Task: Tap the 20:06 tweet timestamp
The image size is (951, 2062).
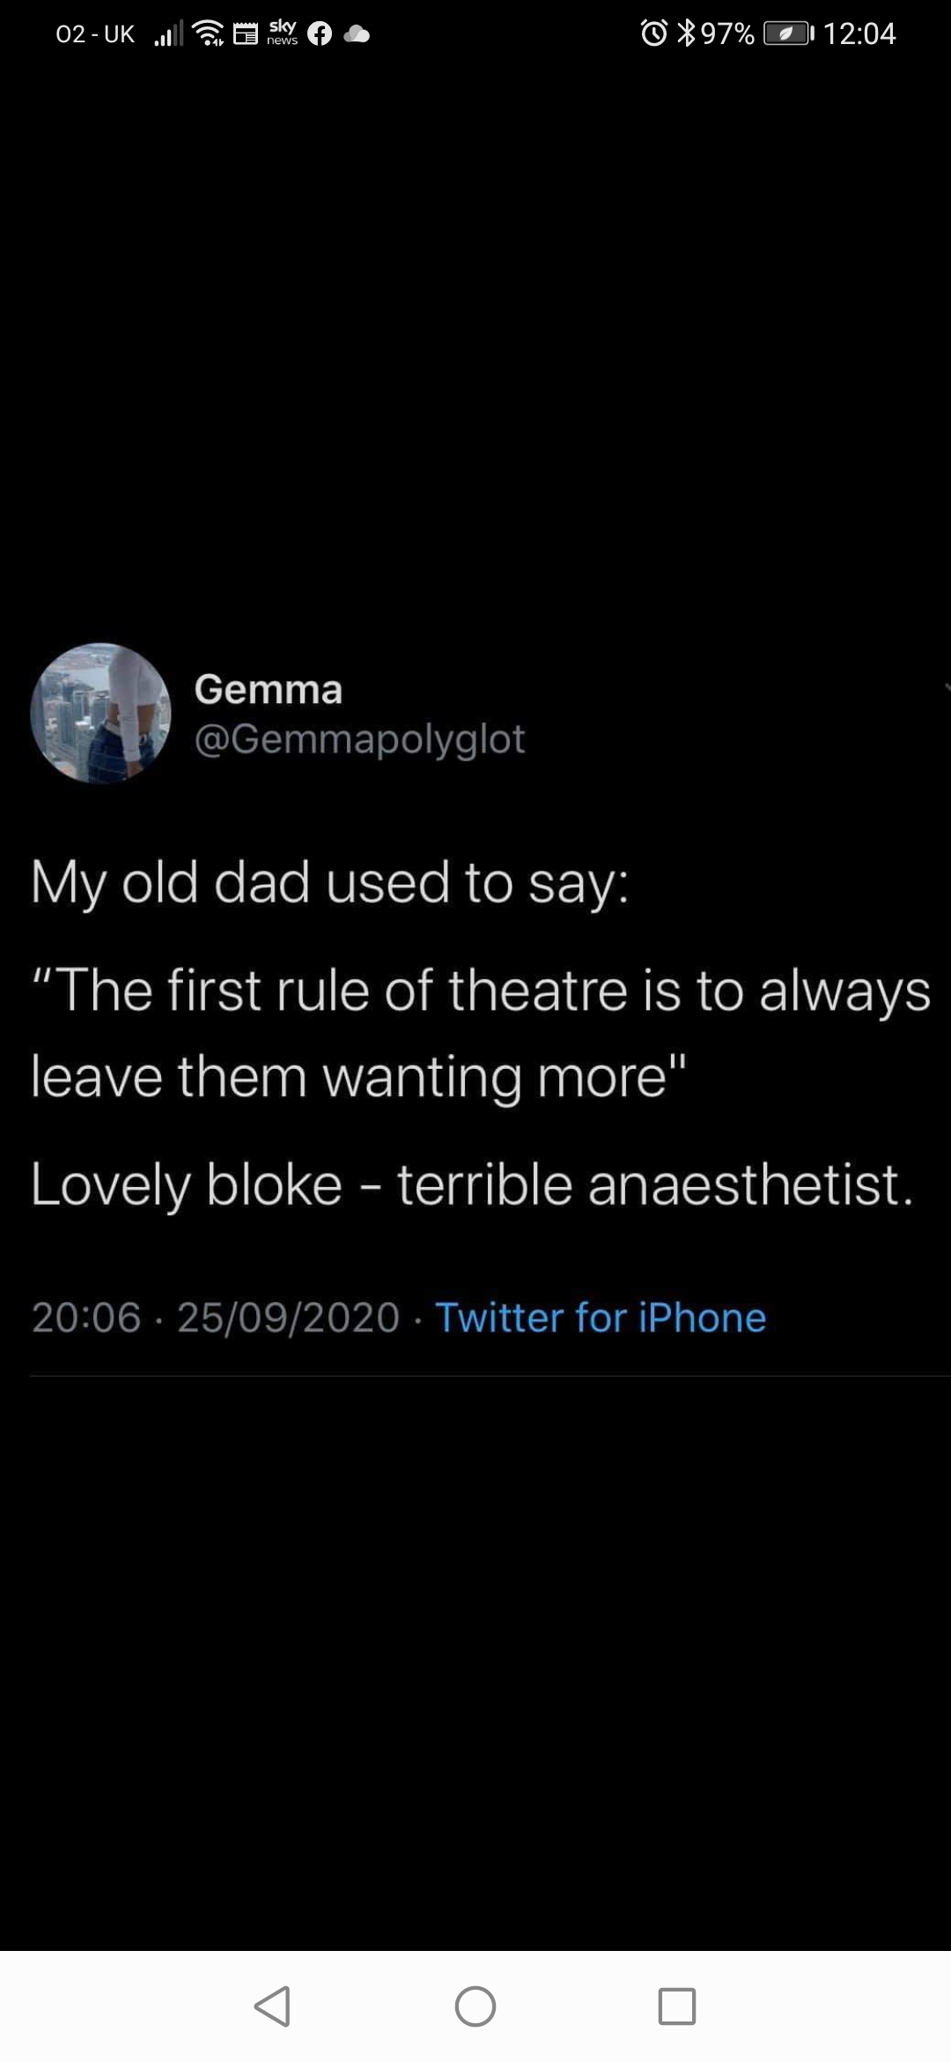Action: tap(86, 1318)
